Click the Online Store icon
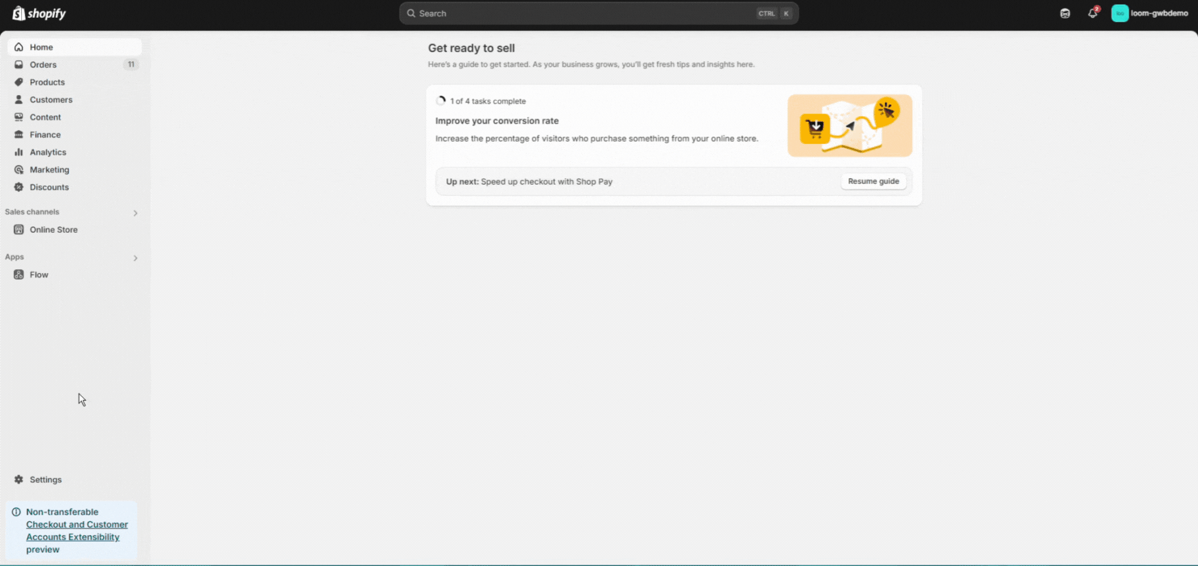Viewport: 1198px width, 566px height. click(18, 230)
